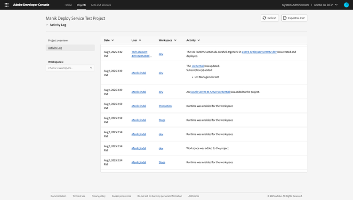Open the Activity column sort menu
This screenshot has height=200, width=353.
click(x=193, y=40)
